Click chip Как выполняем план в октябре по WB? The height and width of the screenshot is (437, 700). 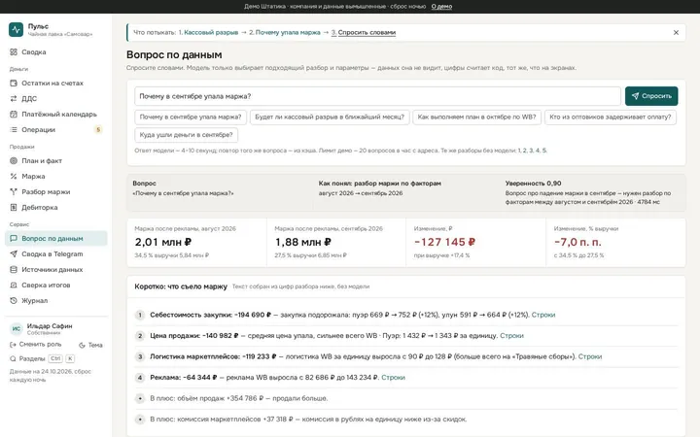(476, 117)
